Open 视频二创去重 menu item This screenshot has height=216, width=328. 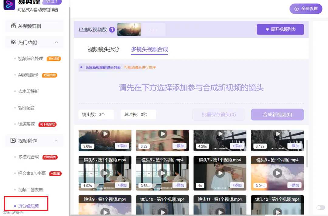pos(31,190)
